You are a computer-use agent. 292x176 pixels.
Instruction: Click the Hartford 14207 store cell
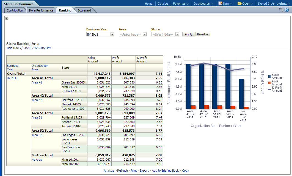(x=74, y=100)
